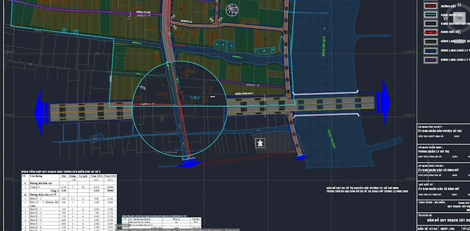Pick the cyan dashed boundary legend swatch
Viewport: 470px width, 231px height.
point(431,15)
